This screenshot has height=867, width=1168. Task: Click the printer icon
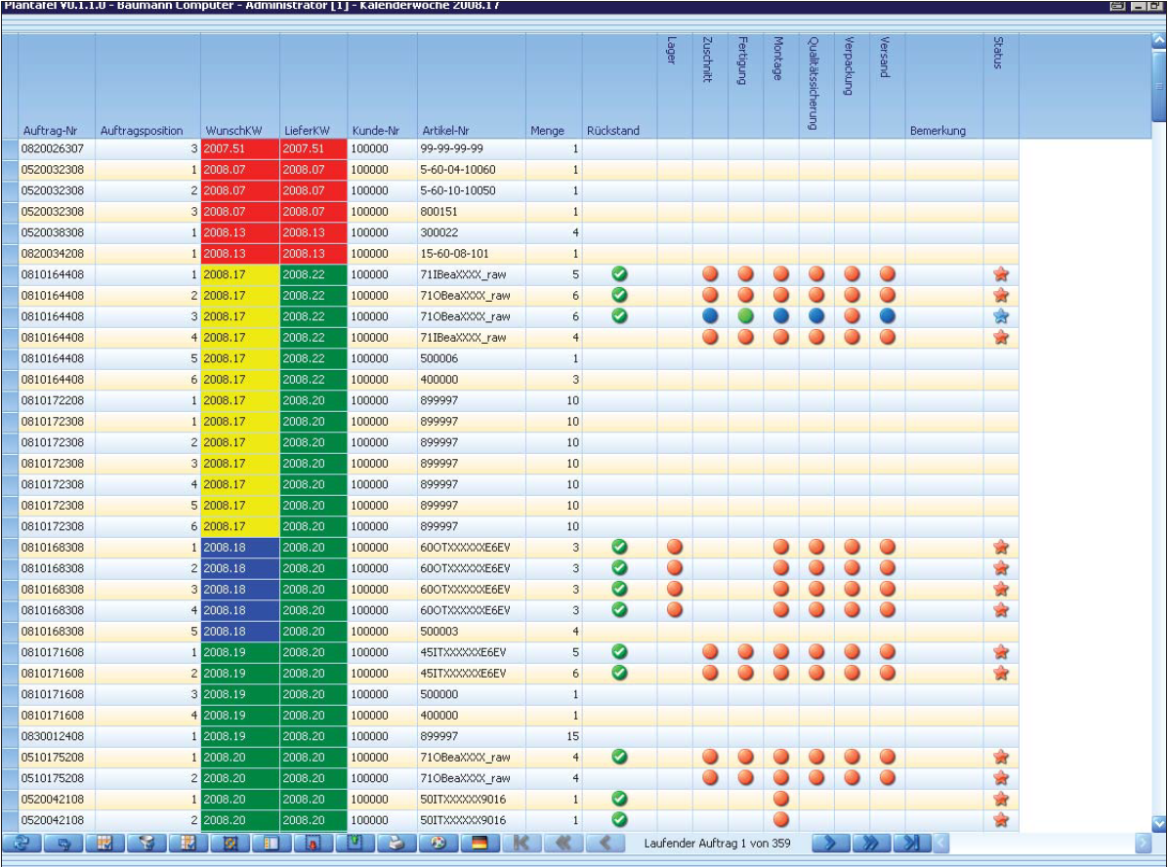397,844
